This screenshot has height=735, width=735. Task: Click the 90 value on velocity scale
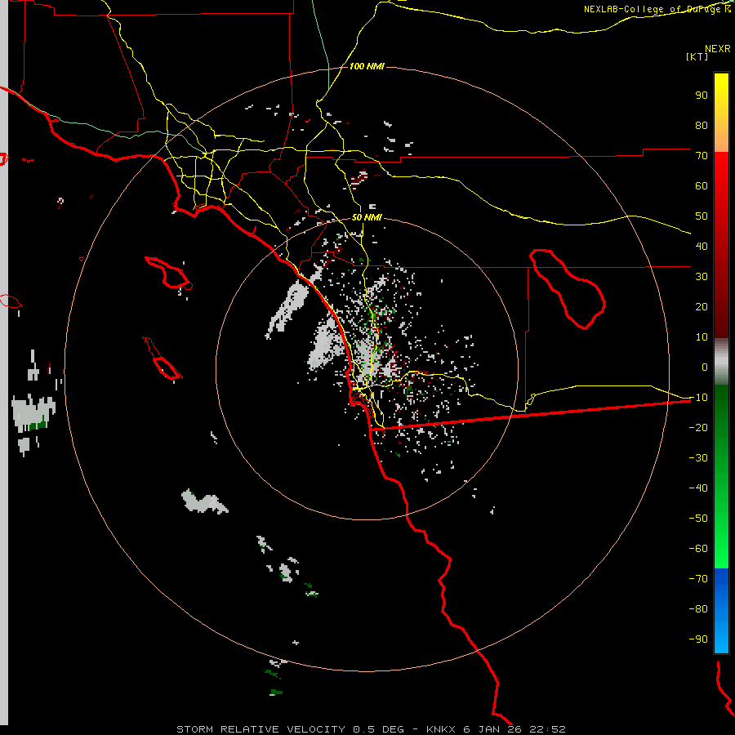coord(702,96)
